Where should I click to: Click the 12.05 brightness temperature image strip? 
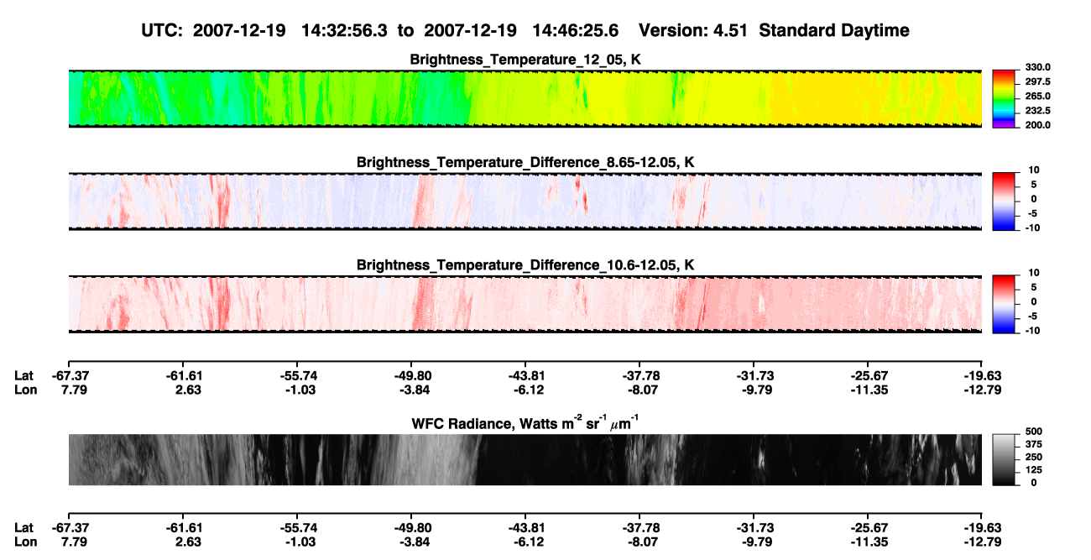525,99
